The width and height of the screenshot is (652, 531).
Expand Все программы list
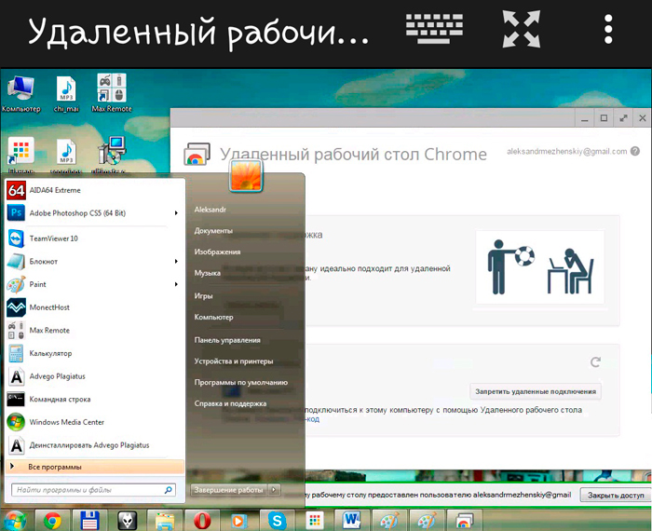pyautogui.click(x=95, y=467)
